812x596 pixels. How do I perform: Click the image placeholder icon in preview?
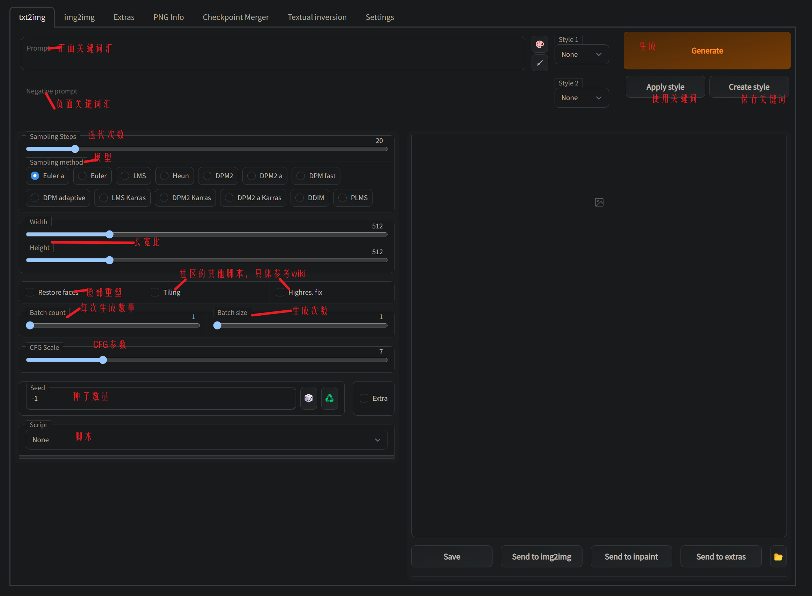[599, 202]
